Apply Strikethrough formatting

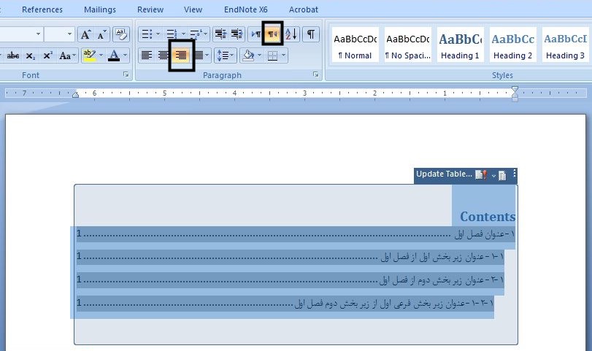(x=12, y=55)
